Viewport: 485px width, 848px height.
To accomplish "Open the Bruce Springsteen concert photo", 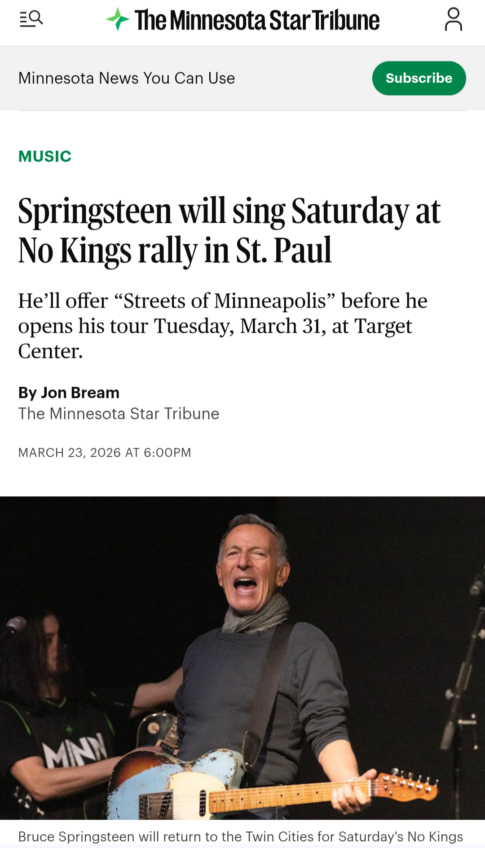I will click(x=242, y=658).
